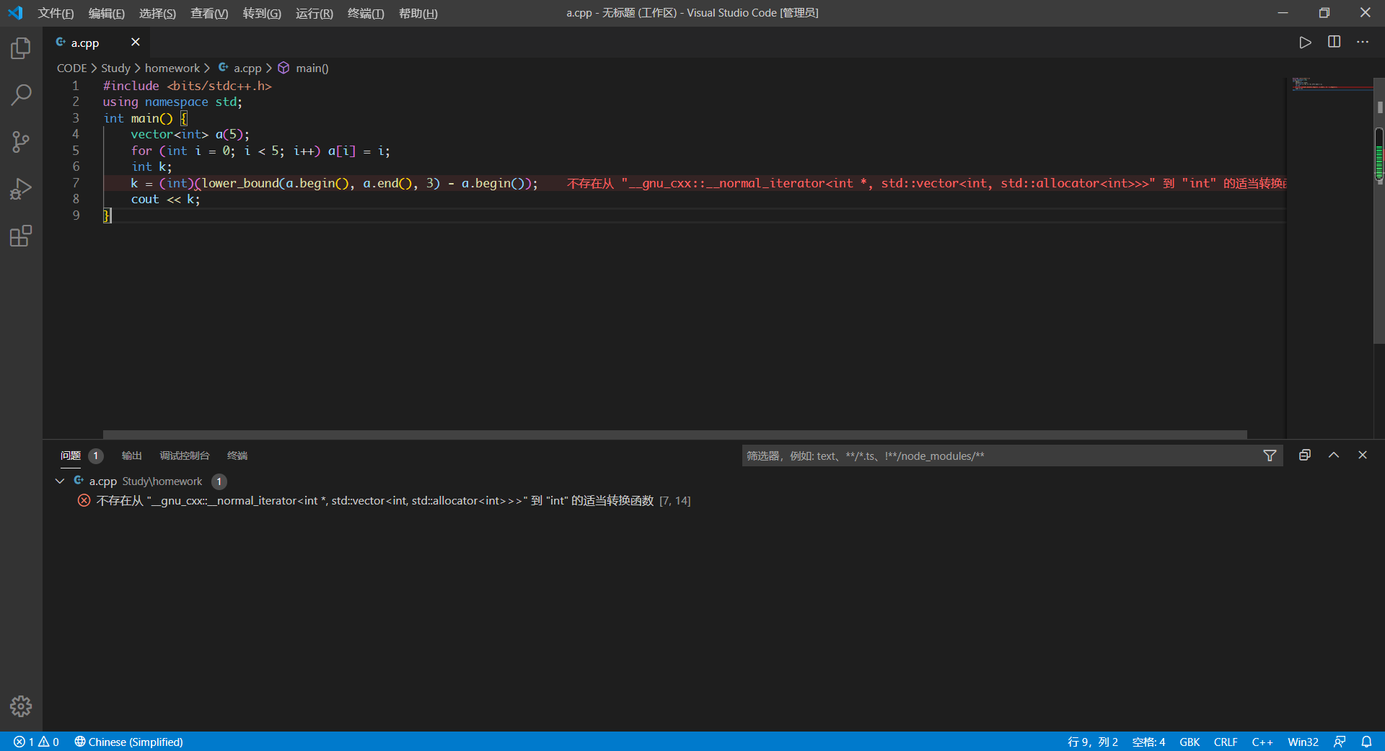Open the Explorer view in activity bar
Viewport: 1385px width, 751px height.
click(21, 48)
